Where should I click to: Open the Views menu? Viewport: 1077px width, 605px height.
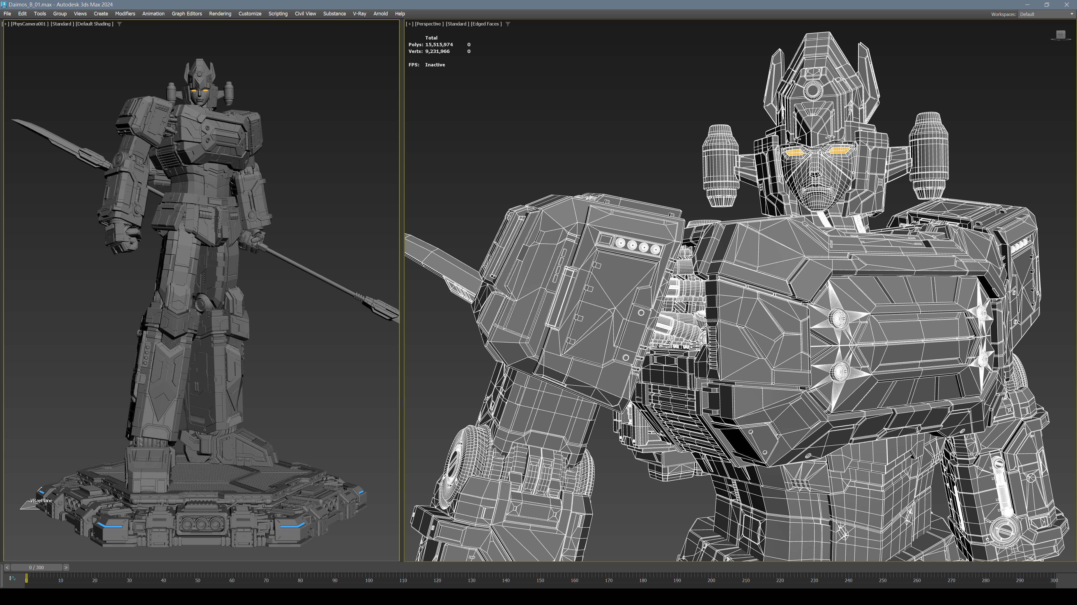(80, 14)
